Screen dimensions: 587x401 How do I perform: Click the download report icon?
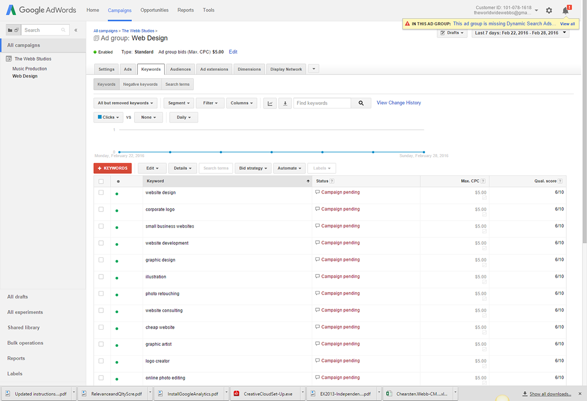tap(285, 103)
